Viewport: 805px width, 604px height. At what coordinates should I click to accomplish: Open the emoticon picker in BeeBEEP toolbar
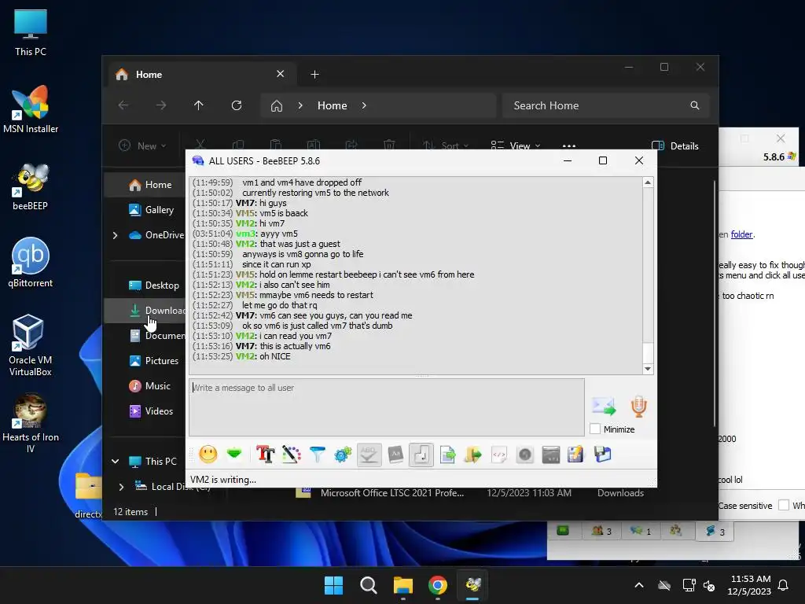(x=208, y=455)
